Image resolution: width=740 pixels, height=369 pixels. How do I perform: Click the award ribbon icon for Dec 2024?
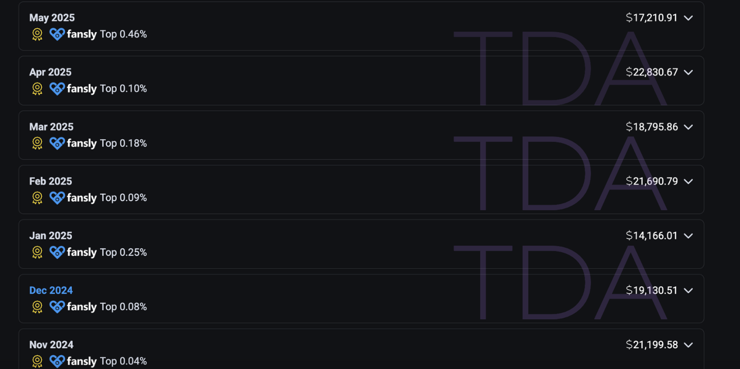37,307
